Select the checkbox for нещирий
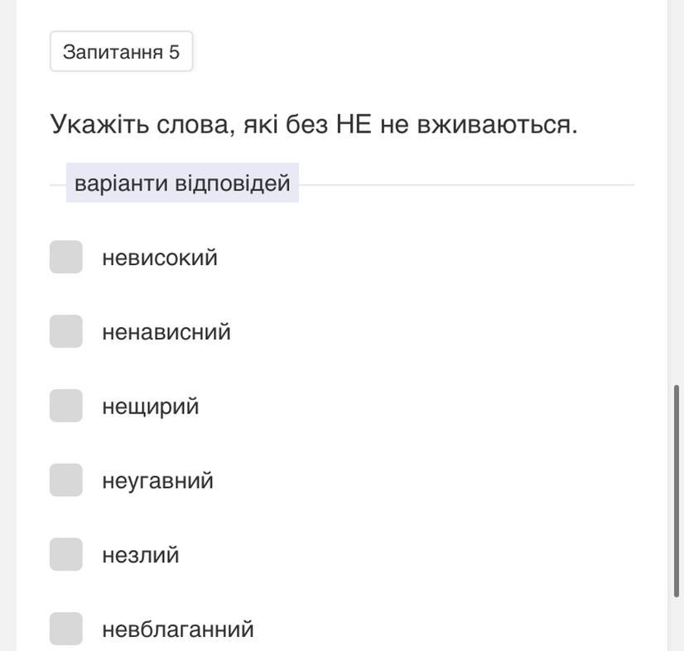Screen dimensions: 684x651 click(66, 406)
